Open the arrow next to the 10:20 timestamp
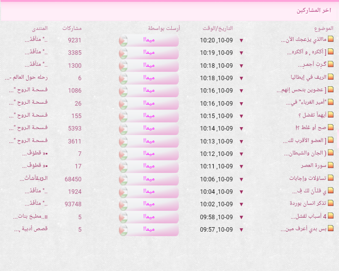 click(242, 40)
